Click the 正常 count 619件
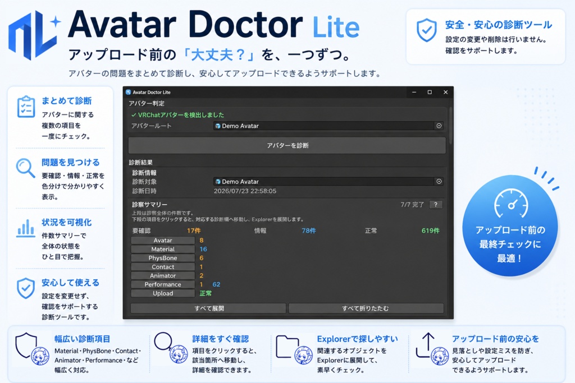Screen dimensions: 575x383 (431, 230)
